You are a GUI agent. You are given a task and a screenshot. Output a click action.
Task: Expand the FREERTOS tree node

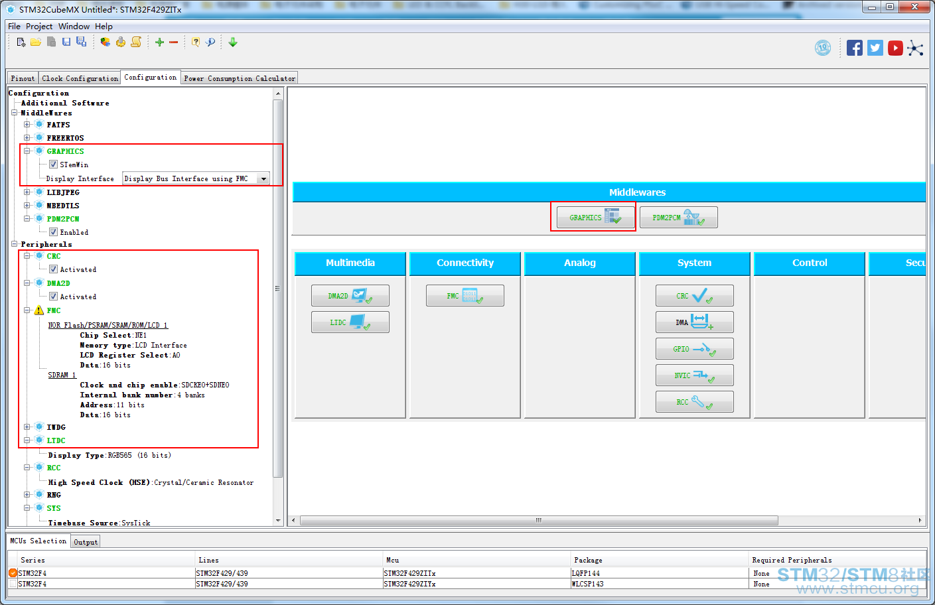(27, 138)
